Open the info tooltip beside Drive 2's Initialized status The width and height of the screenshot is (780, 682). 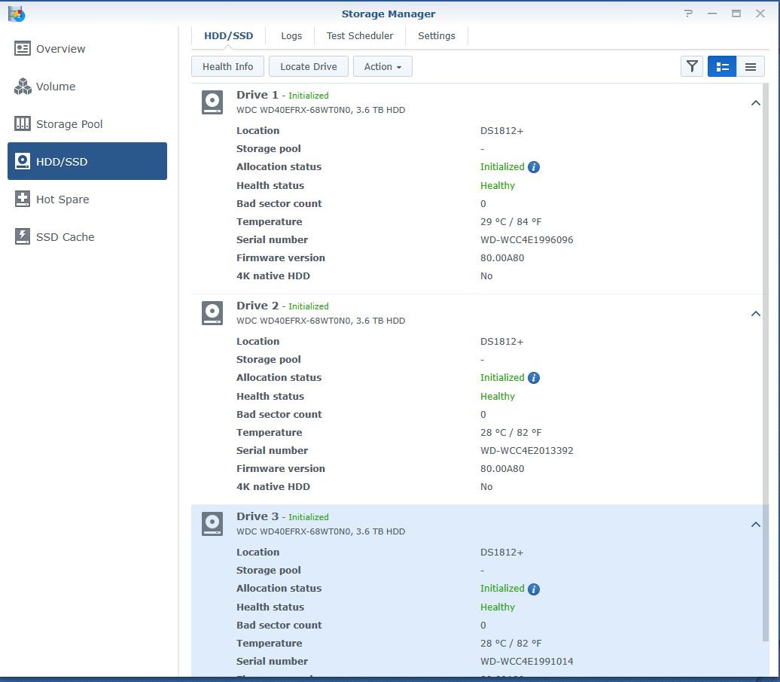[x=533, y=377]
